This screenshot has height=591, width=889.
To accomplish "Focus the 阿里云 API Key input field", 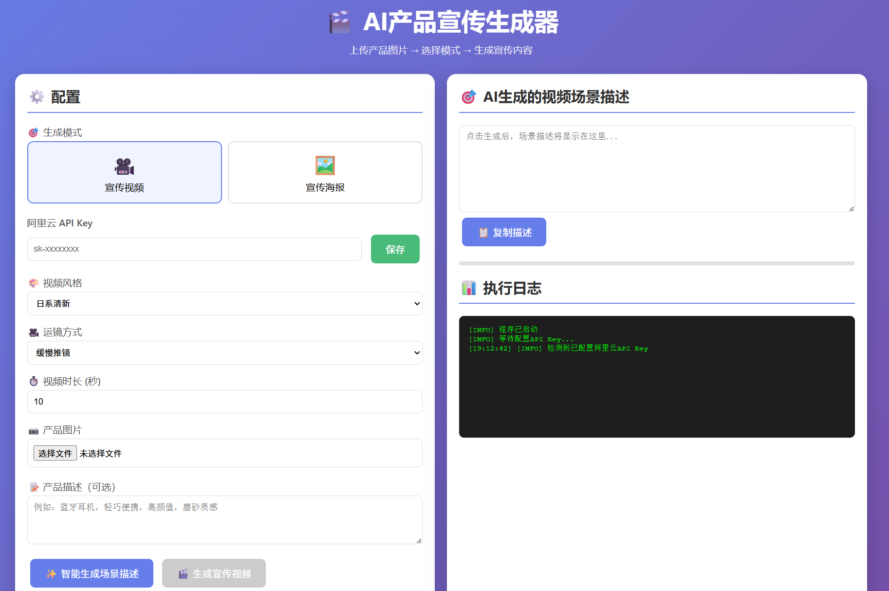I will coord(194,249).
